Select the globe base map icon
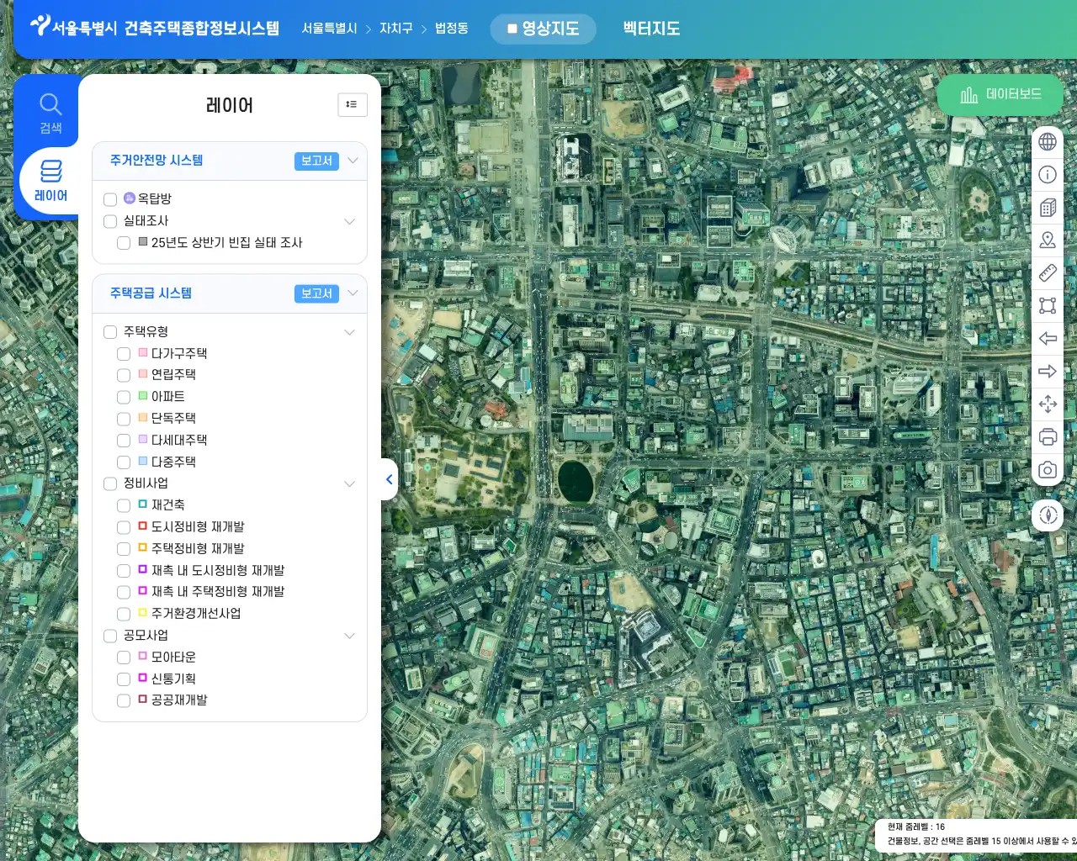Screen dimensions: 1077x861 click(1048, 141)
